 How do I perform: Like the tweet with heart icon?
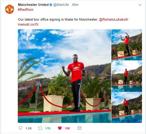coord(60,128)
